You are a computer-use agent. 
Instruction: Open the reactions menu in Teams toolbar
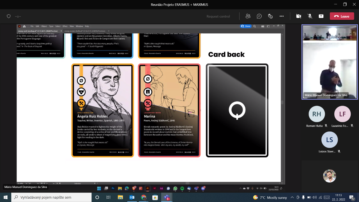point(270,16)
